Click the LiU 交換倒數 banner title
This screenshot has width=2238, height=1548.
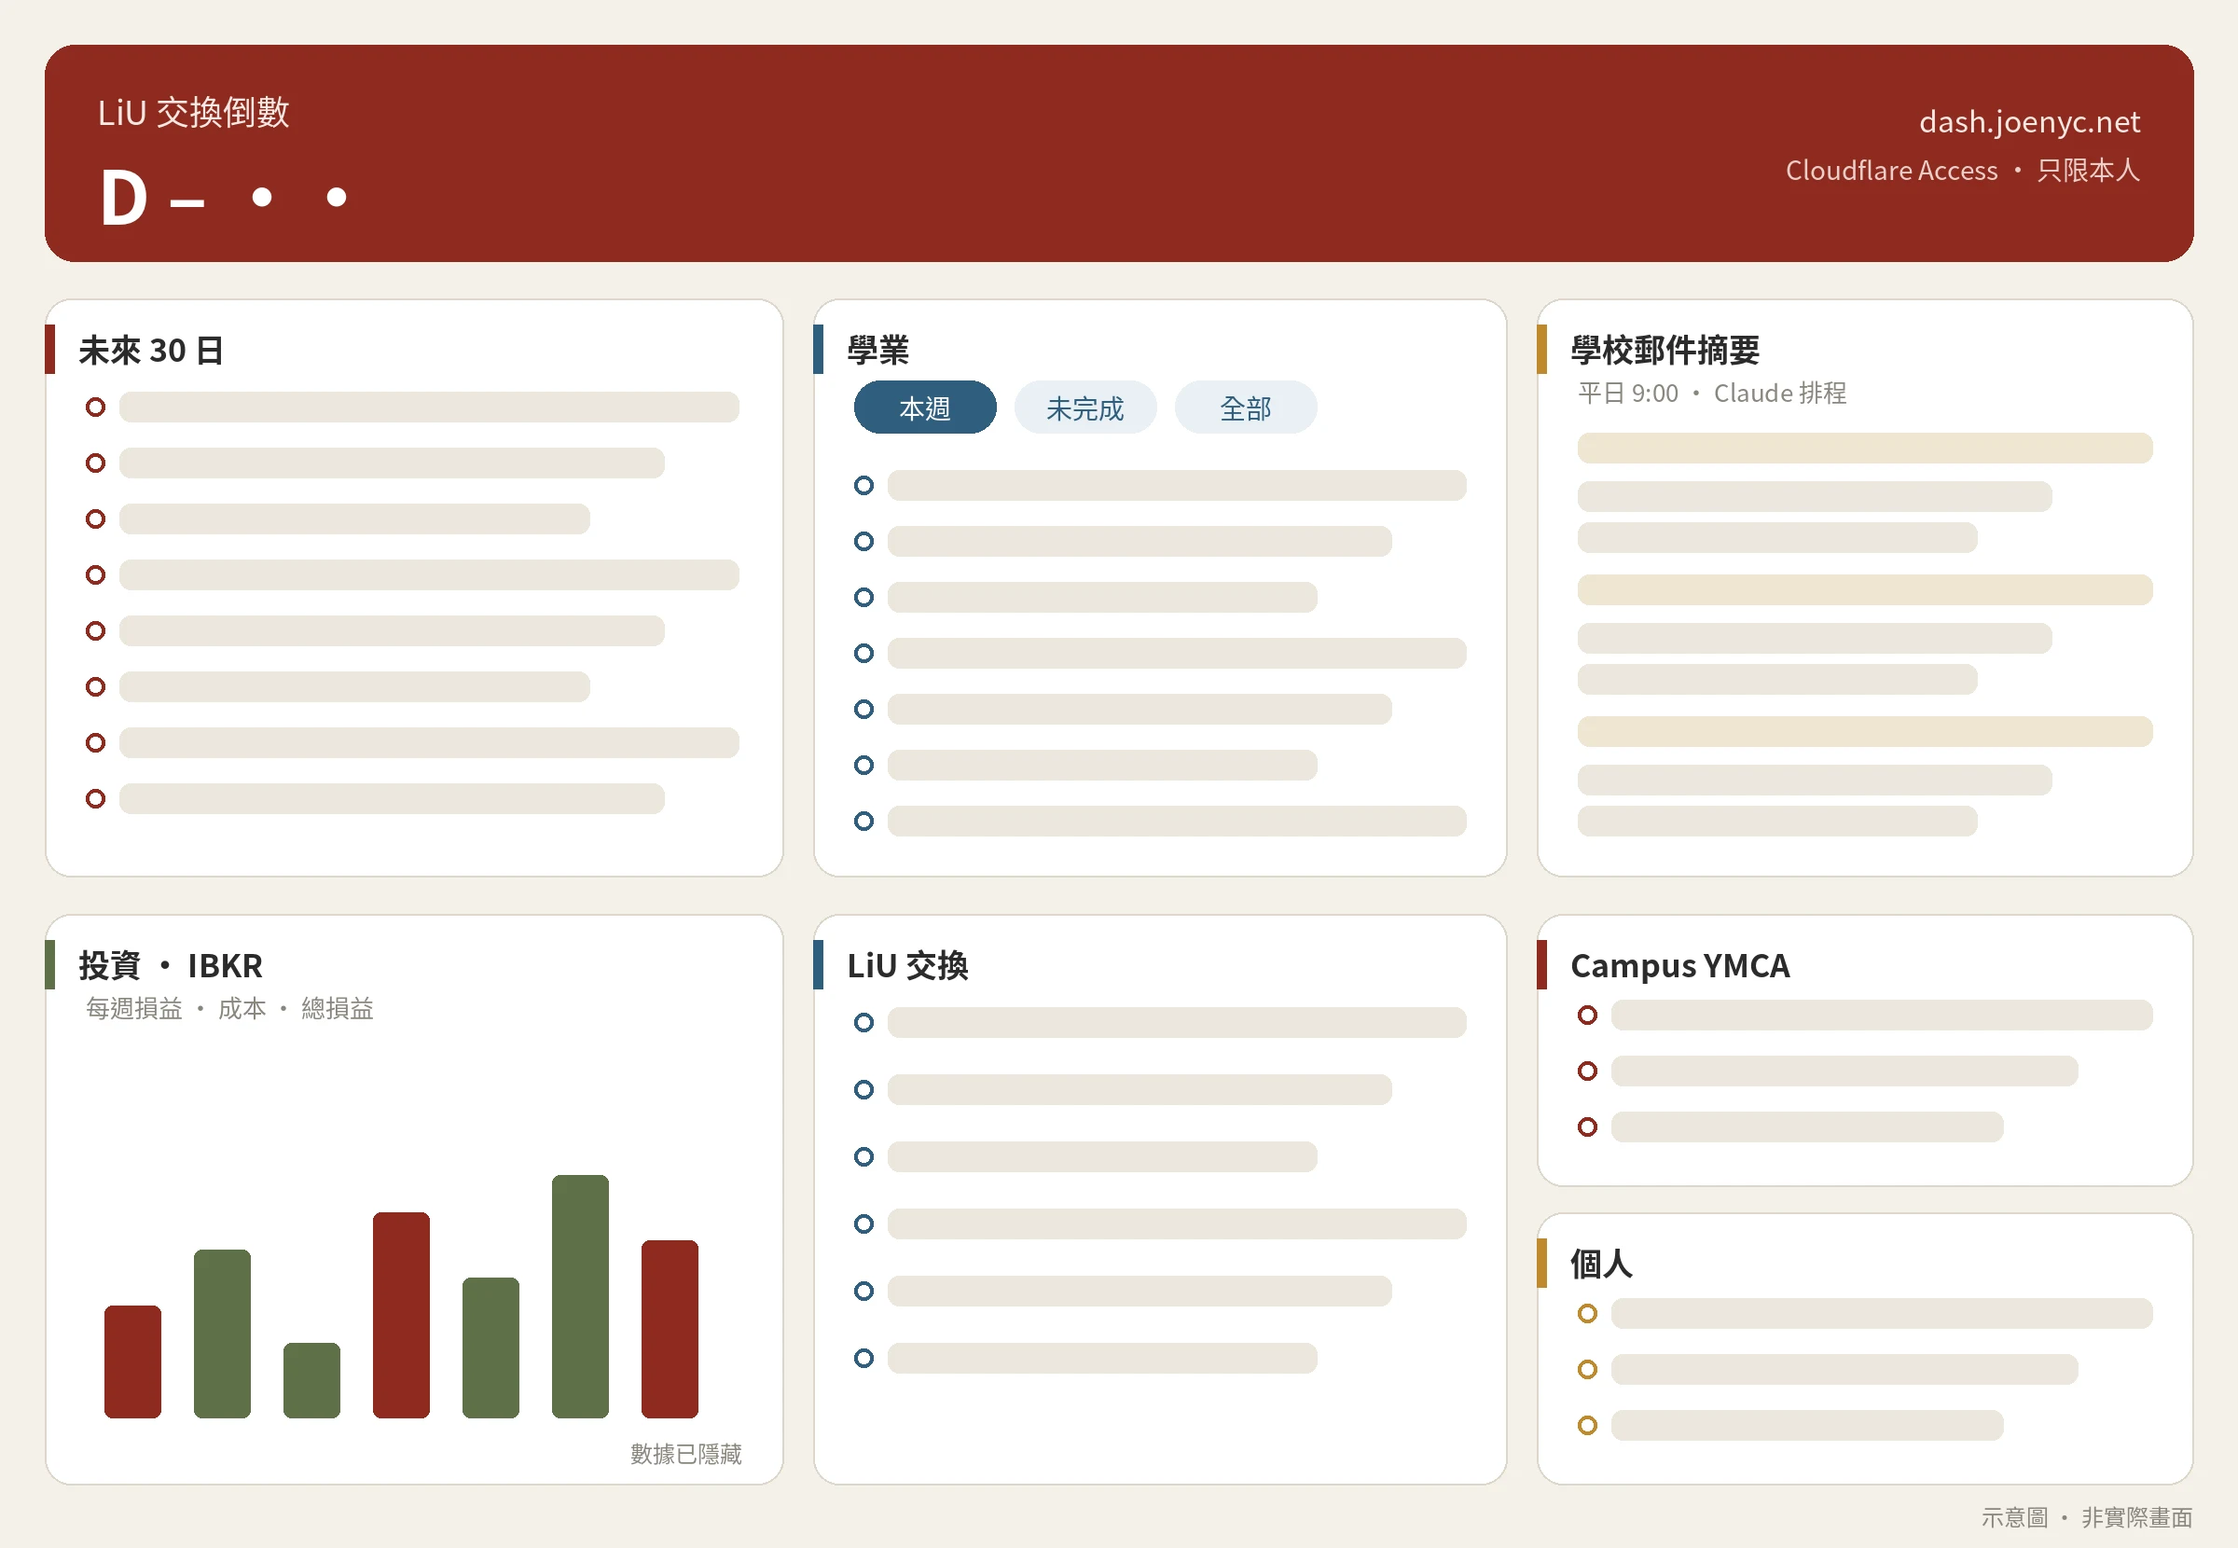point(194,113)
